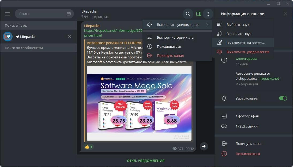Click the LRepacks channel avatar
This screenshot has height=167, width=293.
click(8, 37)
